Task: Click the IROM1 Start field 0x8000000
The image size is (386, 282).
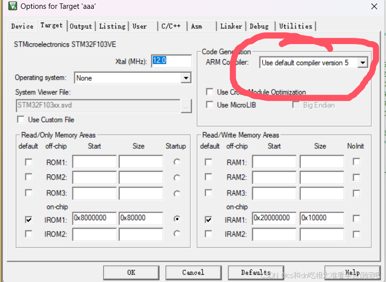Action: [94, 218]
